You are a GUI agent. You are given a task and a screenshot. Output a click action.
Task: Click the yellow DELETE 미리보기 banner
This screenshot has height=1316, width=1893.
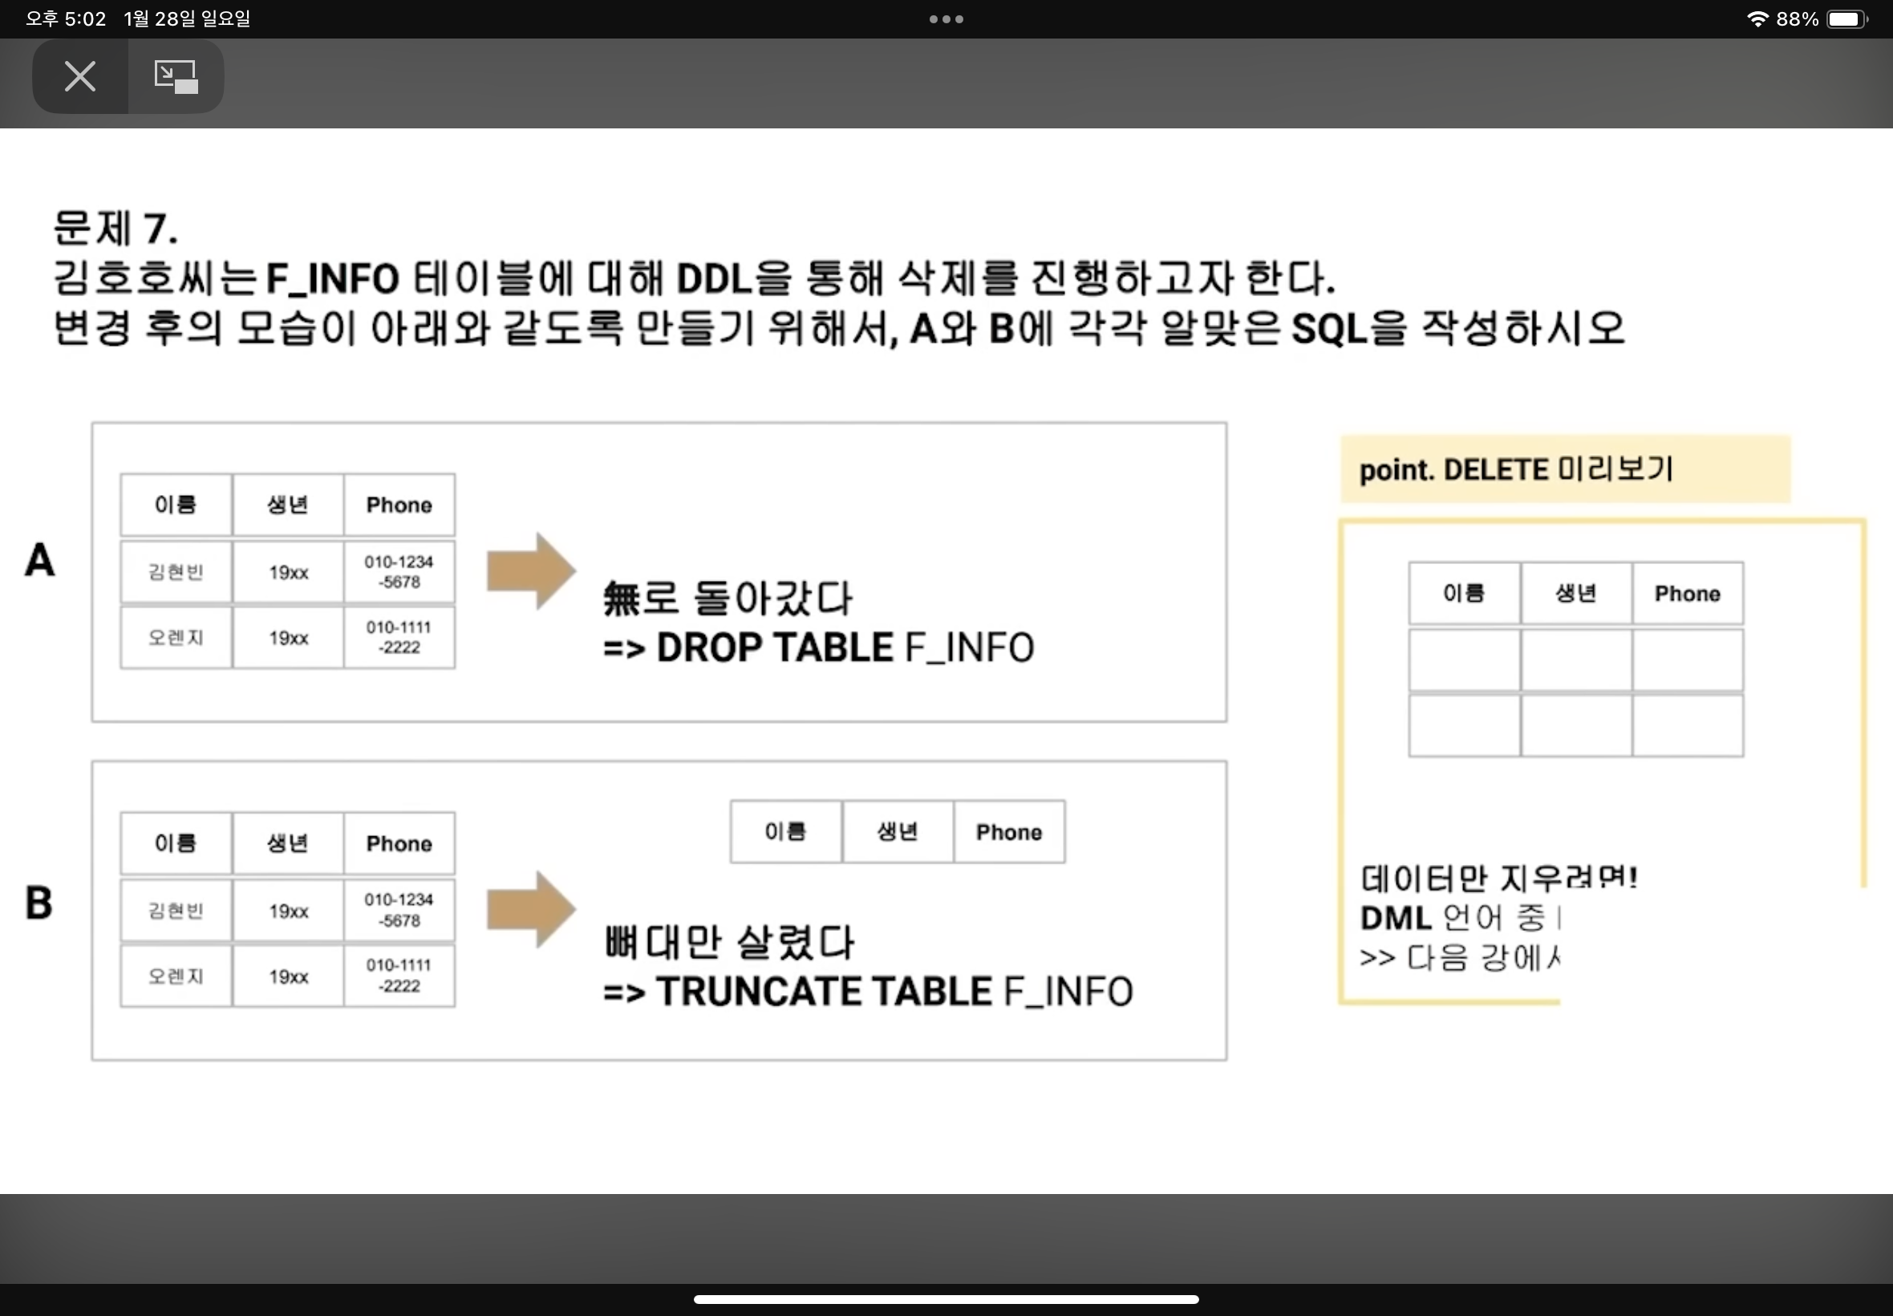(1564, 469)
